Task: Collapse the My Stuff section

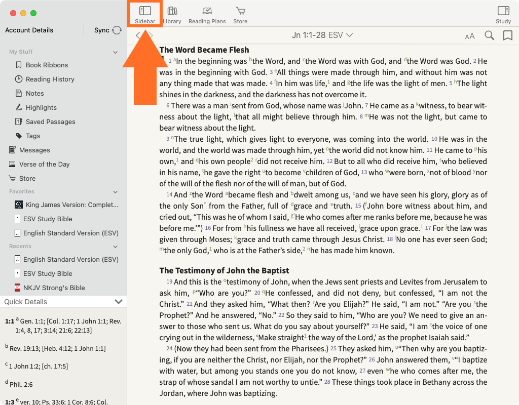Action: pos(116,52)
